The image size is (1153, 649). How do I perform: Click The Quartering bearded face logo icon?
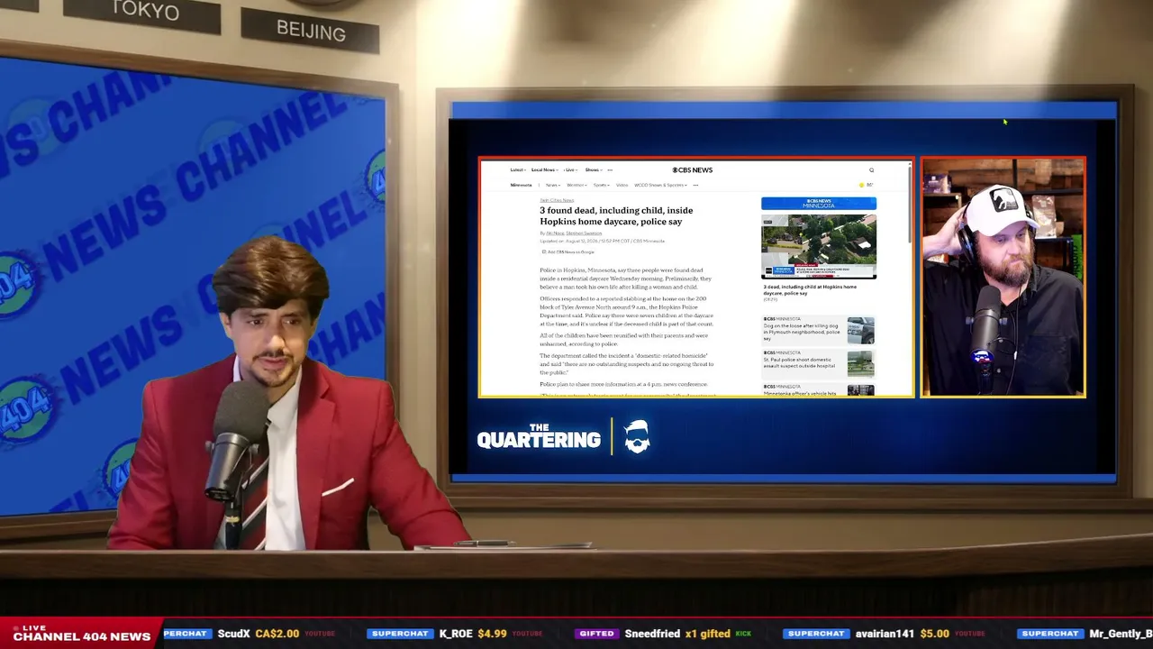[x=637, y=436]
